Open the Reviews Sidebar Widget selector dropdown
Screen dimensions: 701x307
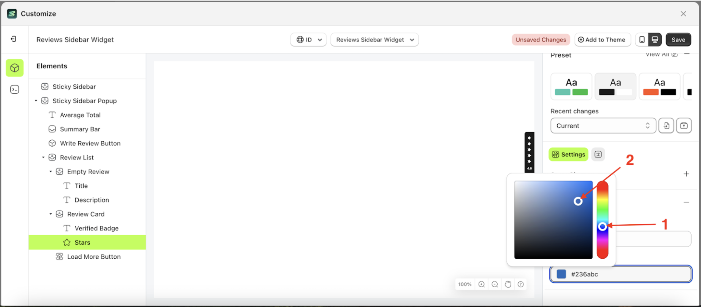374,40
